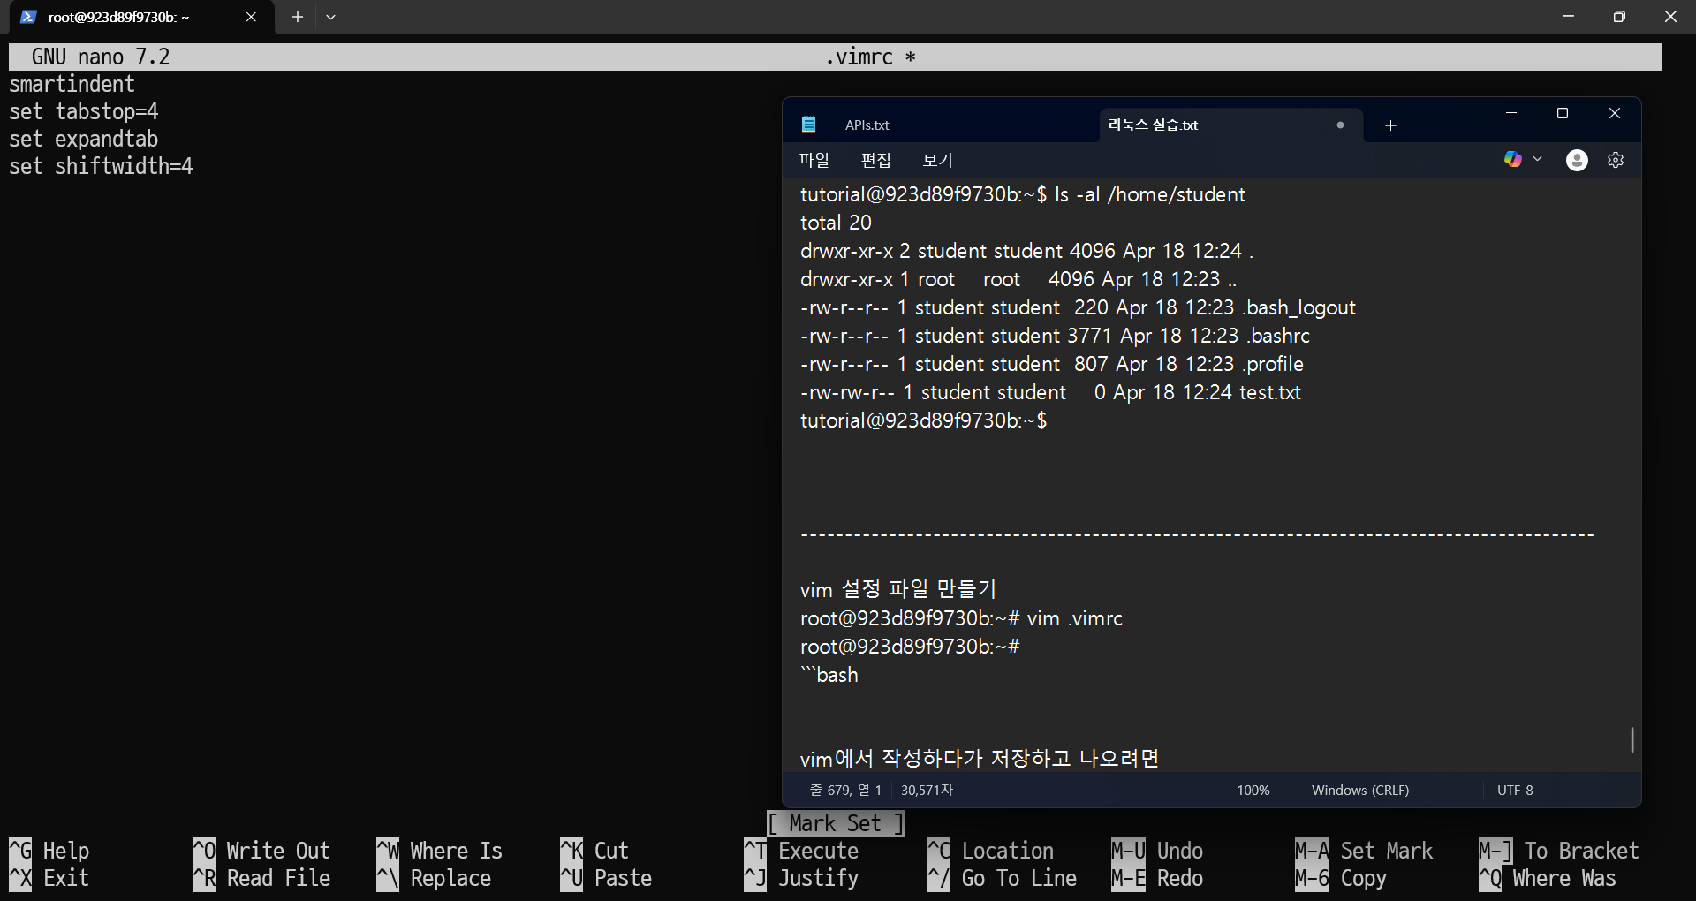Click the 'smartindent' line in nano

pyautogui.click(x=72, y=84)
